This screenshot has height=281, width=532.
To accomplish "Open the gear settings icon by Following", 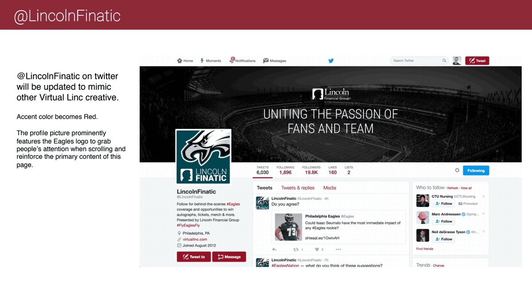I will pos(457,170).
